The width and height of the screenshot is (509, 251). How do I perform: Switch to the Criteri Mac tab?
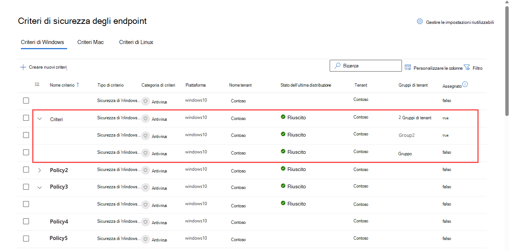pyautogui.click(x=90, y=42)
